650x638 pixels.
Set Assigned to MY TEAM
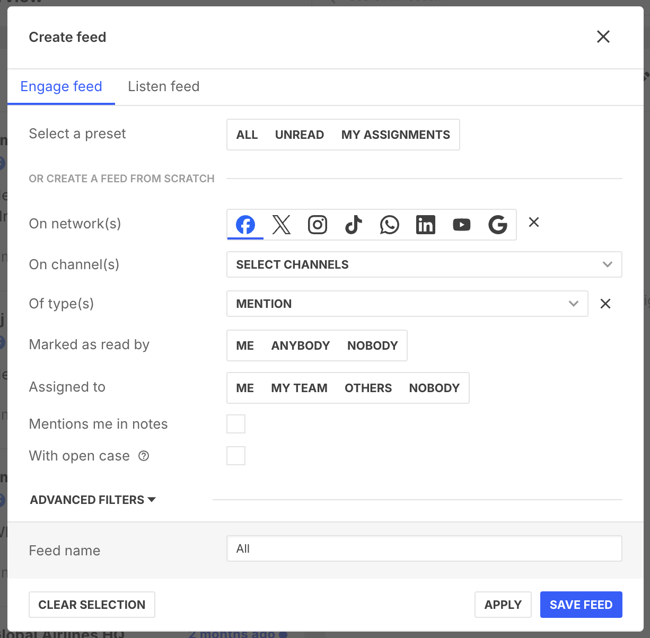[300, 388]
